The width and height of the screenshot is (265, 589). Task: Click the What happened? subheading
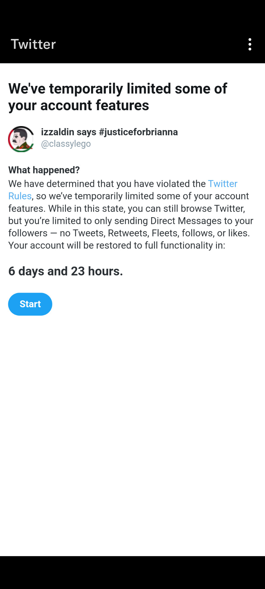pos(44,170)
